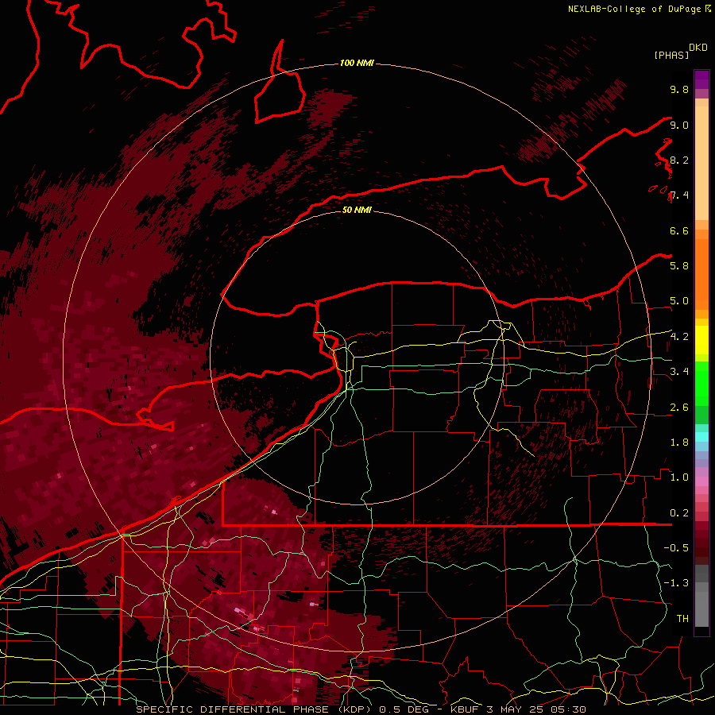This screenshot has height=715, width=715.
Task: Click the 9.0 color scale value
Action: coord(679,125)
